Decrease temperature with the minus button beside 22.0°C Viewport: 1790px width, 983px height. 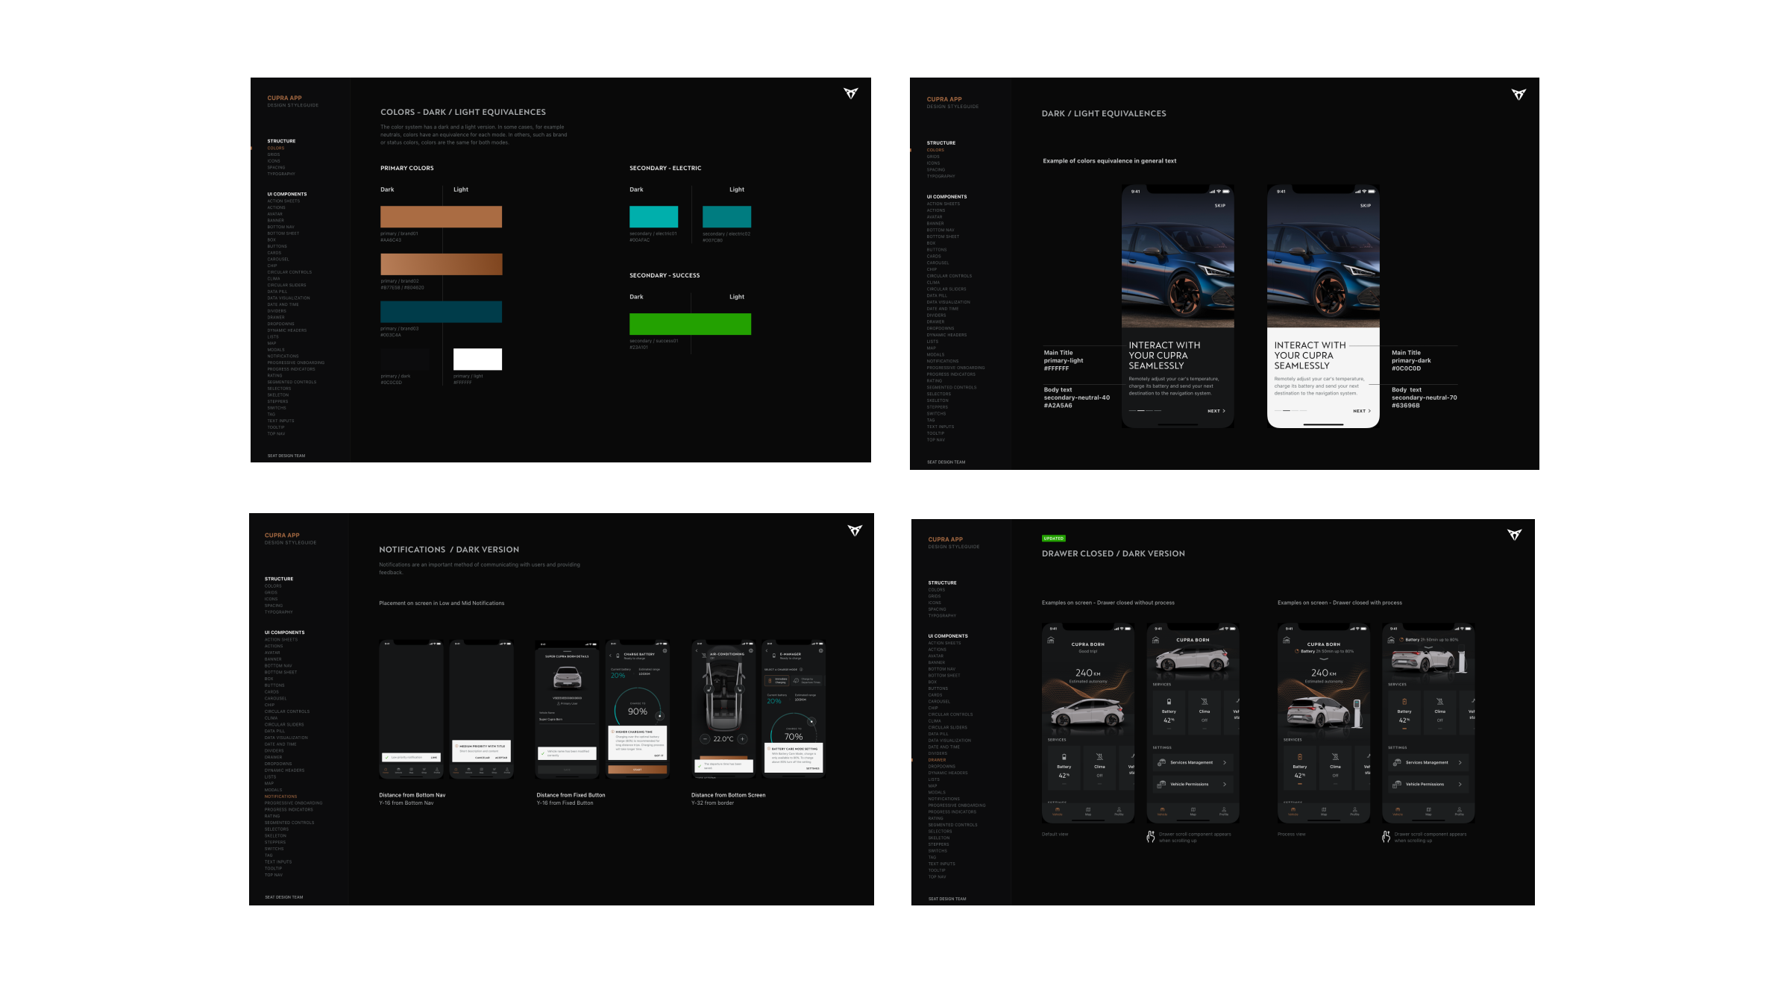705,739
